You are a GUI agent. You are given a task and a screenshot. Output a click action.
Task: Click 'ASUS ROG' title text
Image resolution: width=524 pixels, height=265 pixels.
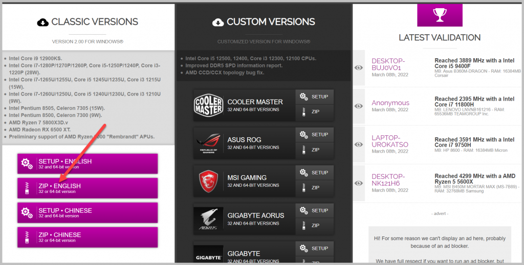click(244, 140)
